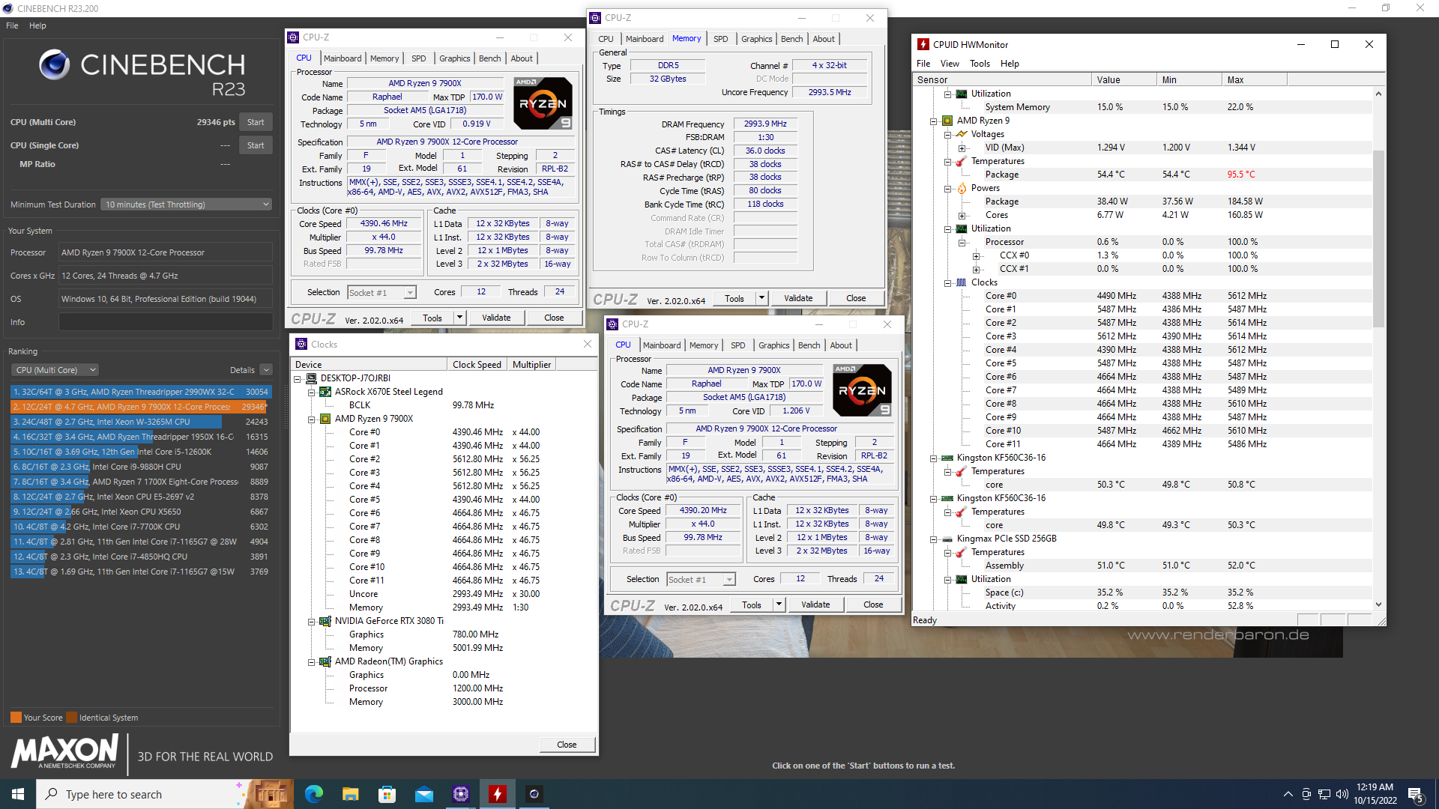This screenshot has height=809, width=1439.
Task: Open File Explorer from the taskbar
Action: pos(351,794)
